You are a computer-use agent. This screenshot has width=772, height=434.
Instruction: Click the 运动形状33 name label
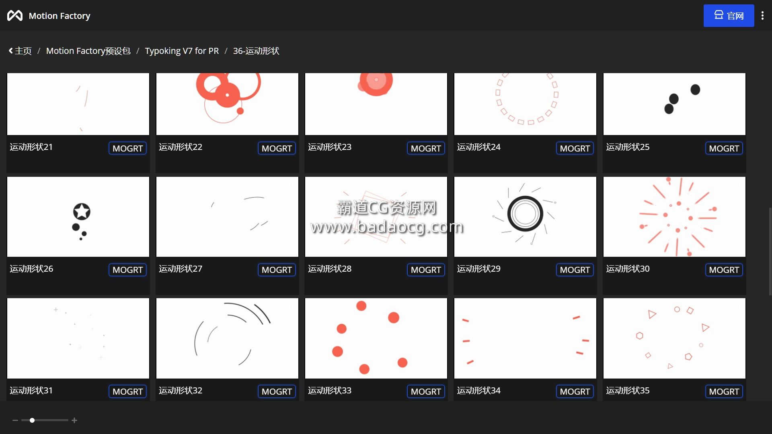[330, 391]
